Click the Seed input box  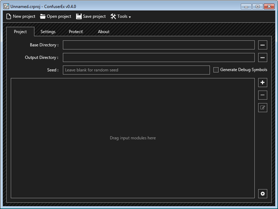click(136, 70)
